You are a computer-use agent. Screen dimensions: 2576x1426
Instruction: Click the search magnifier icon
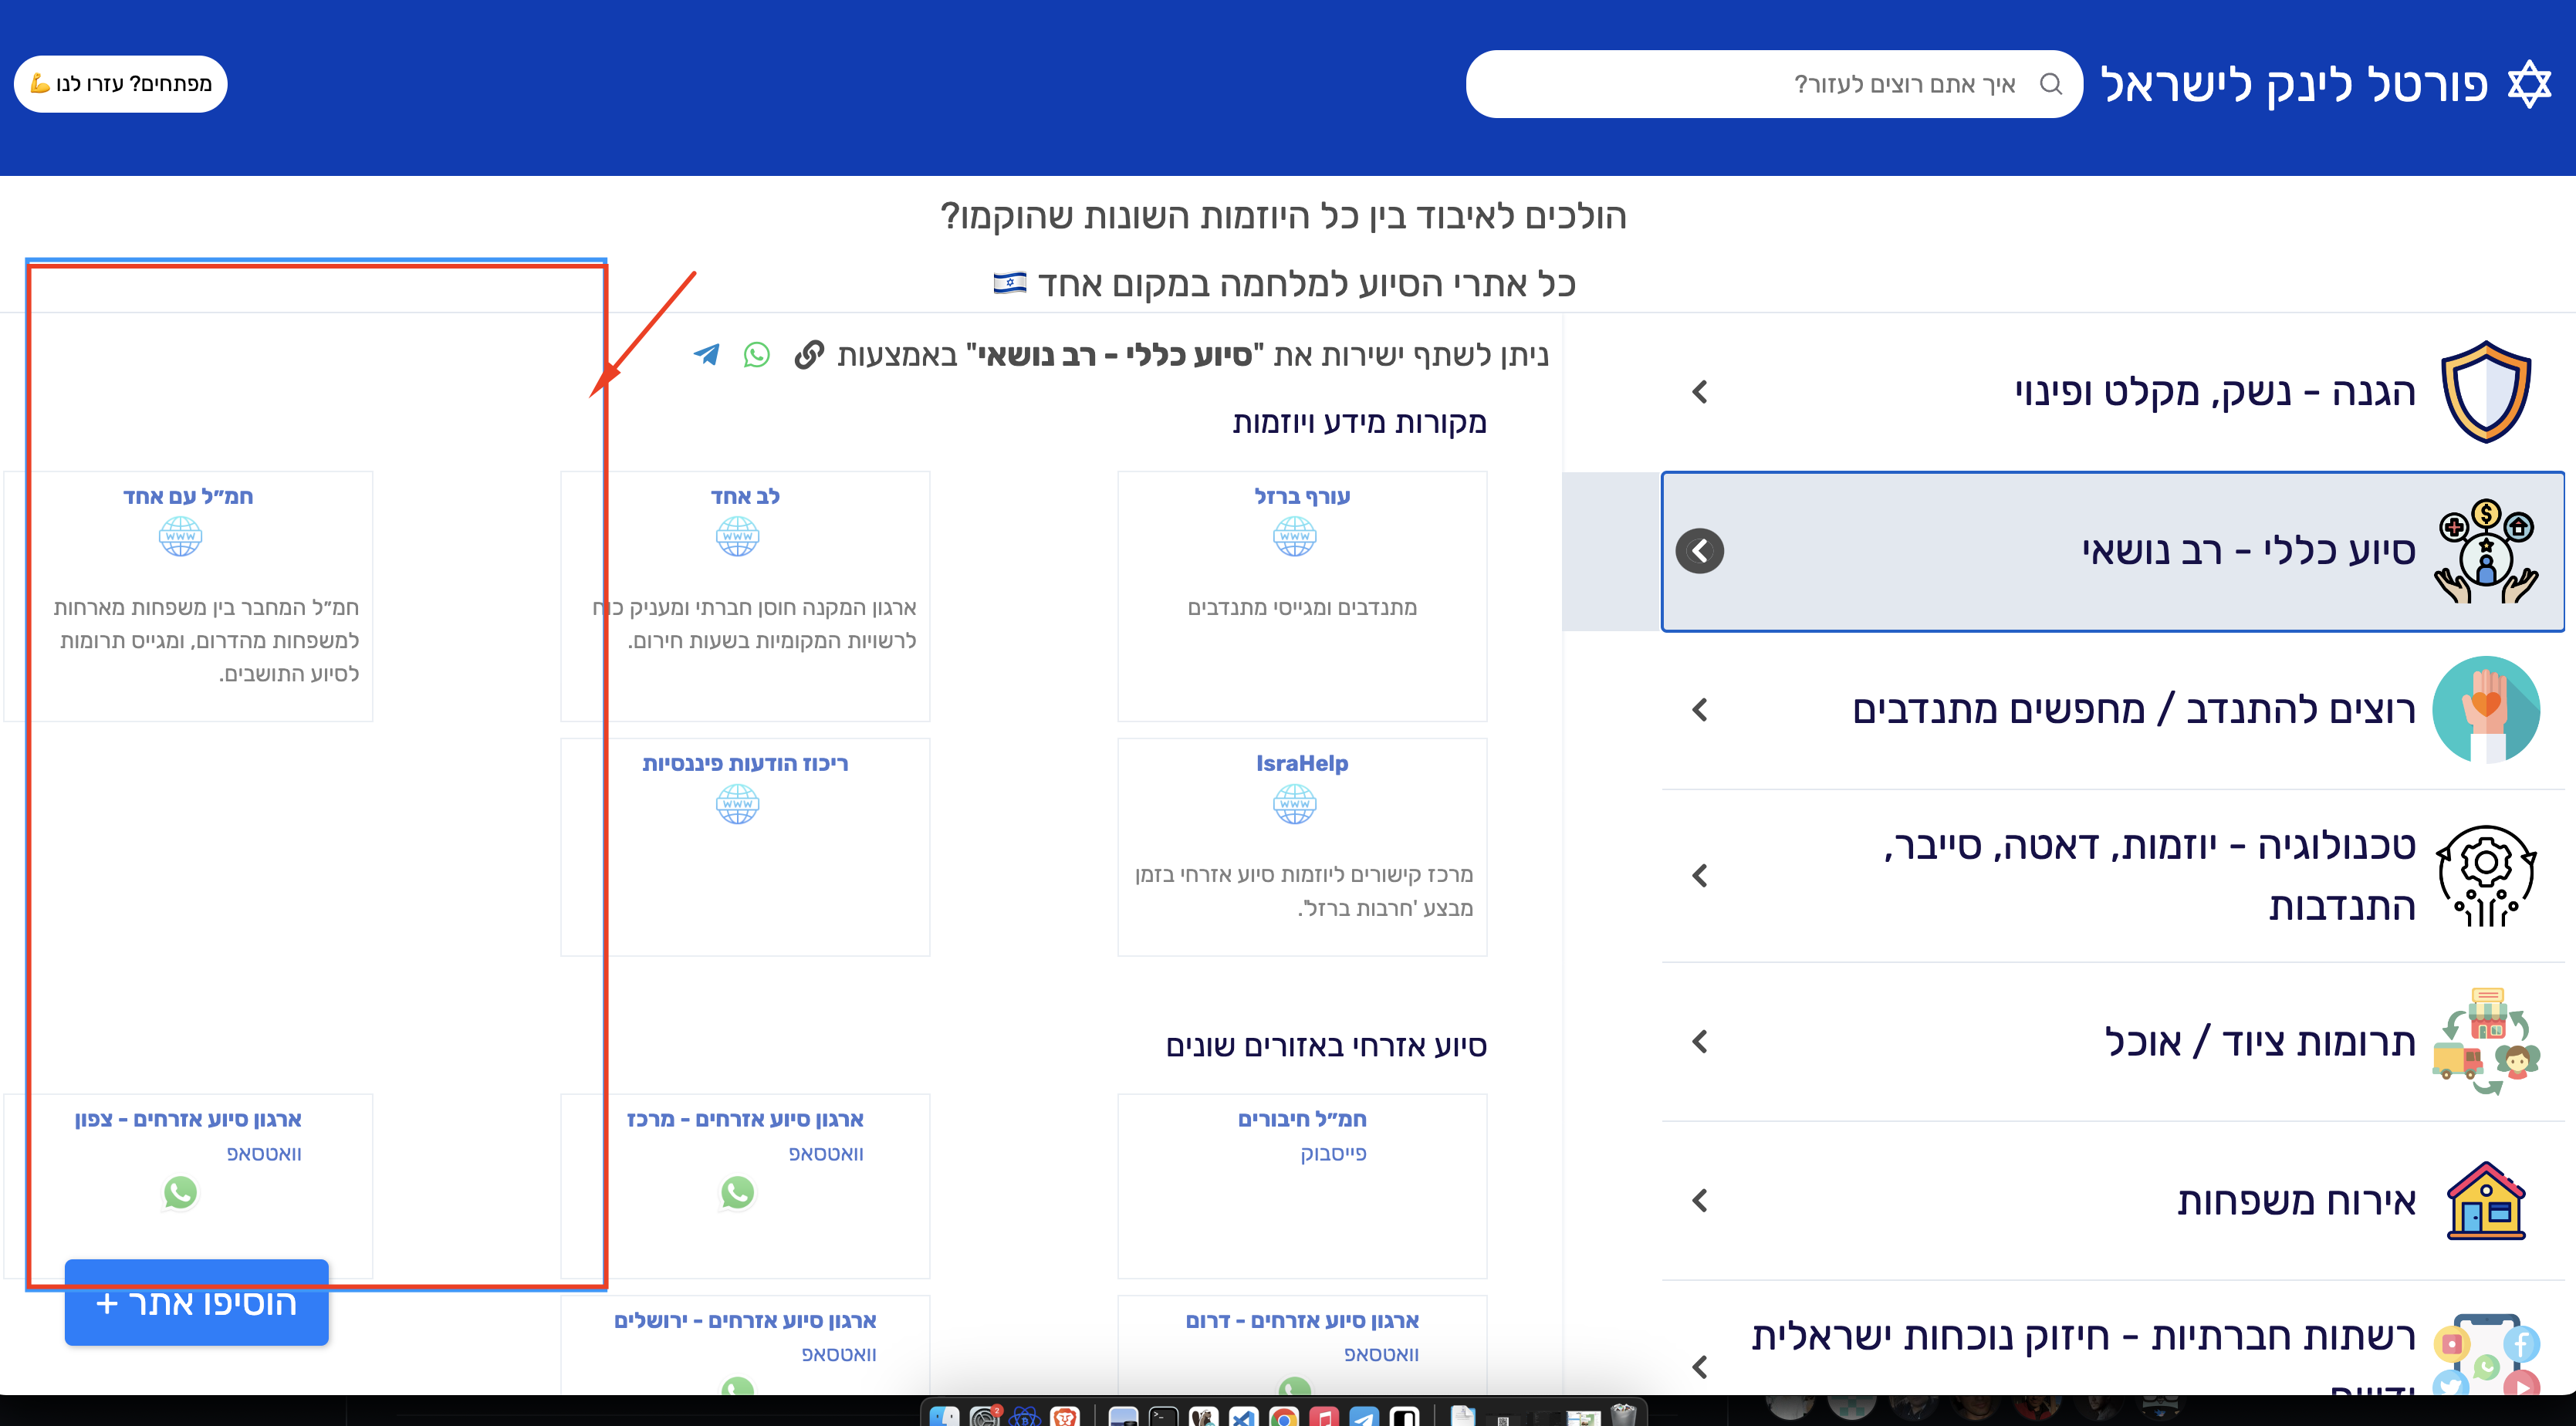coord(2051,84)
